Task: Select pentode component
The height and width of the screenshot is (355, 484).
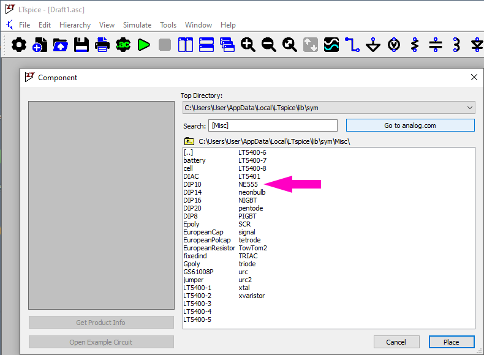Action: coord(251,208)
